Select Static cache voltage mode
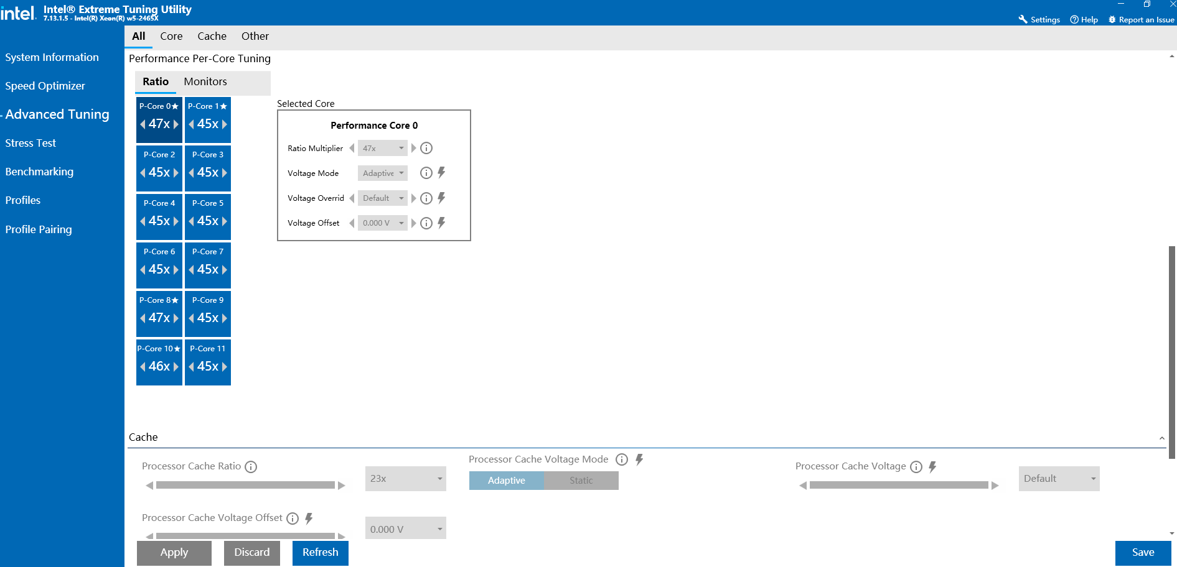This screenshot has height=567, width=1177. [x=580, y=480]
